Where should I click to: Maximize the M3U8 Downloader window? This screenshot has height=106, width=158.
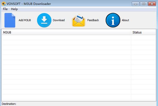[144, 4]
